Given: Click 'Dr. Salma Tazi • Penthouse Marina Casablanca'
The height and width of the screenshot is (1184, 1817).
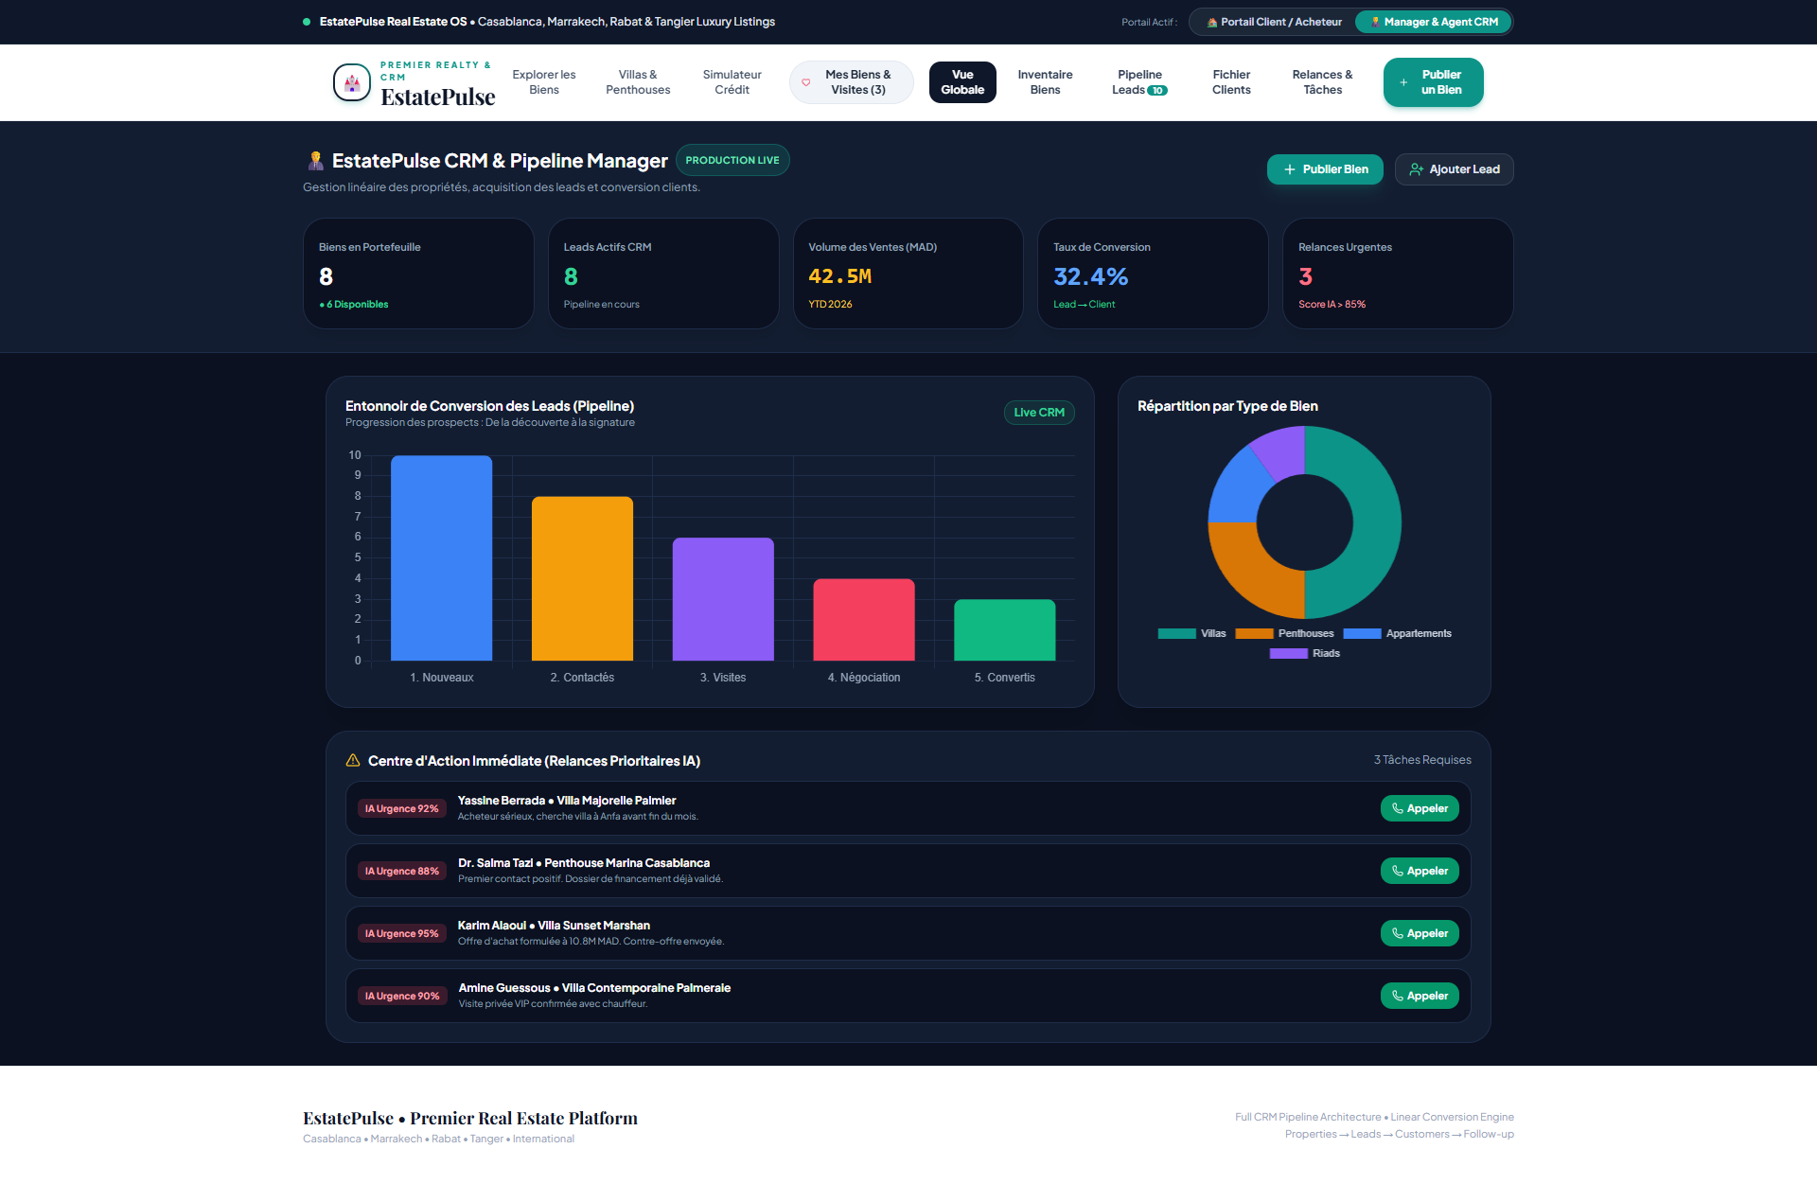Looking at the screenshot, I should (584, 863).
